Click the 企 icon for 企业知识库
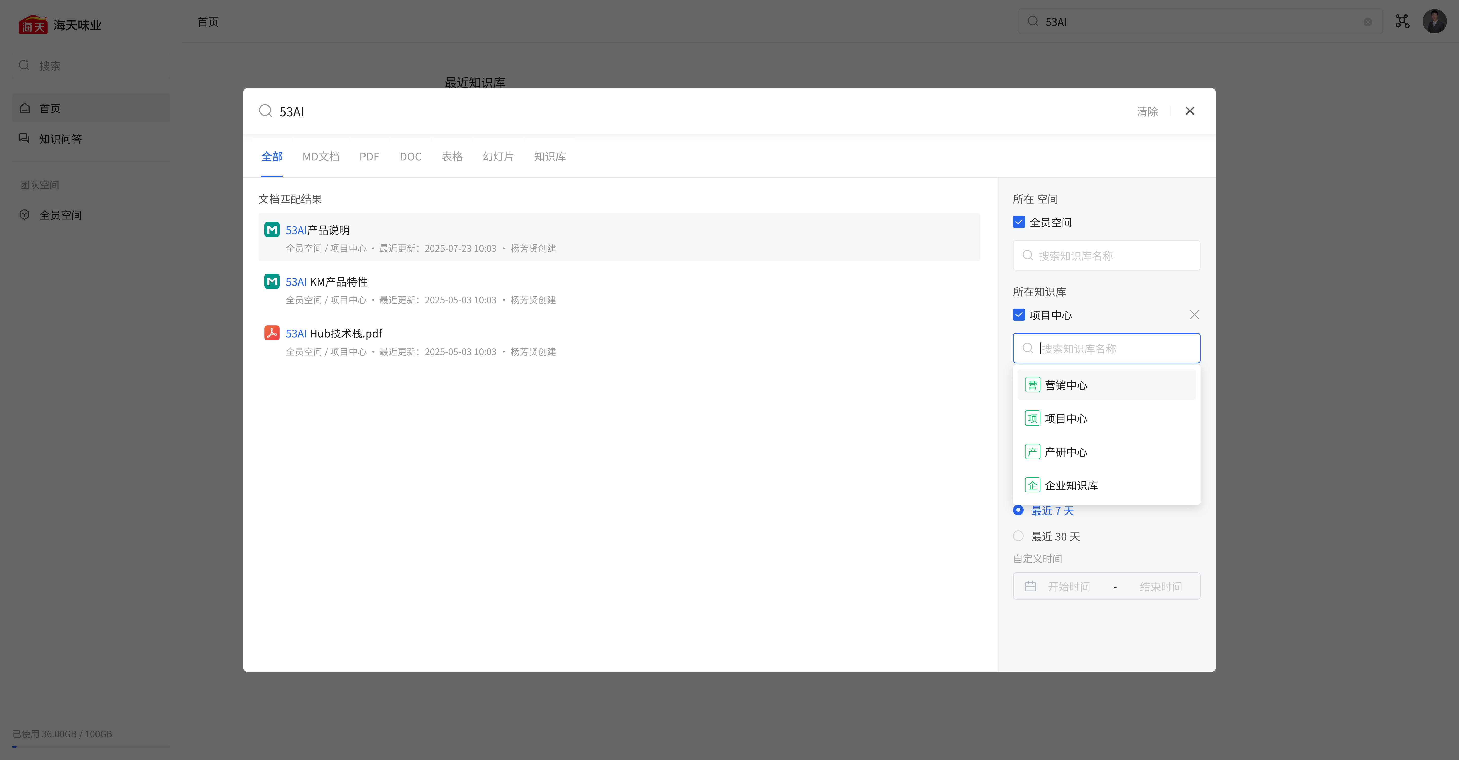This screenshot has height=760, width=1459. pos(1032,485)
